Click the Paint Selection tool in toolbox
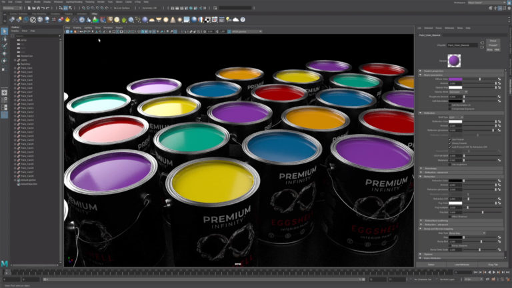Screen dimensions: 512x288 [x=4, y=46]
